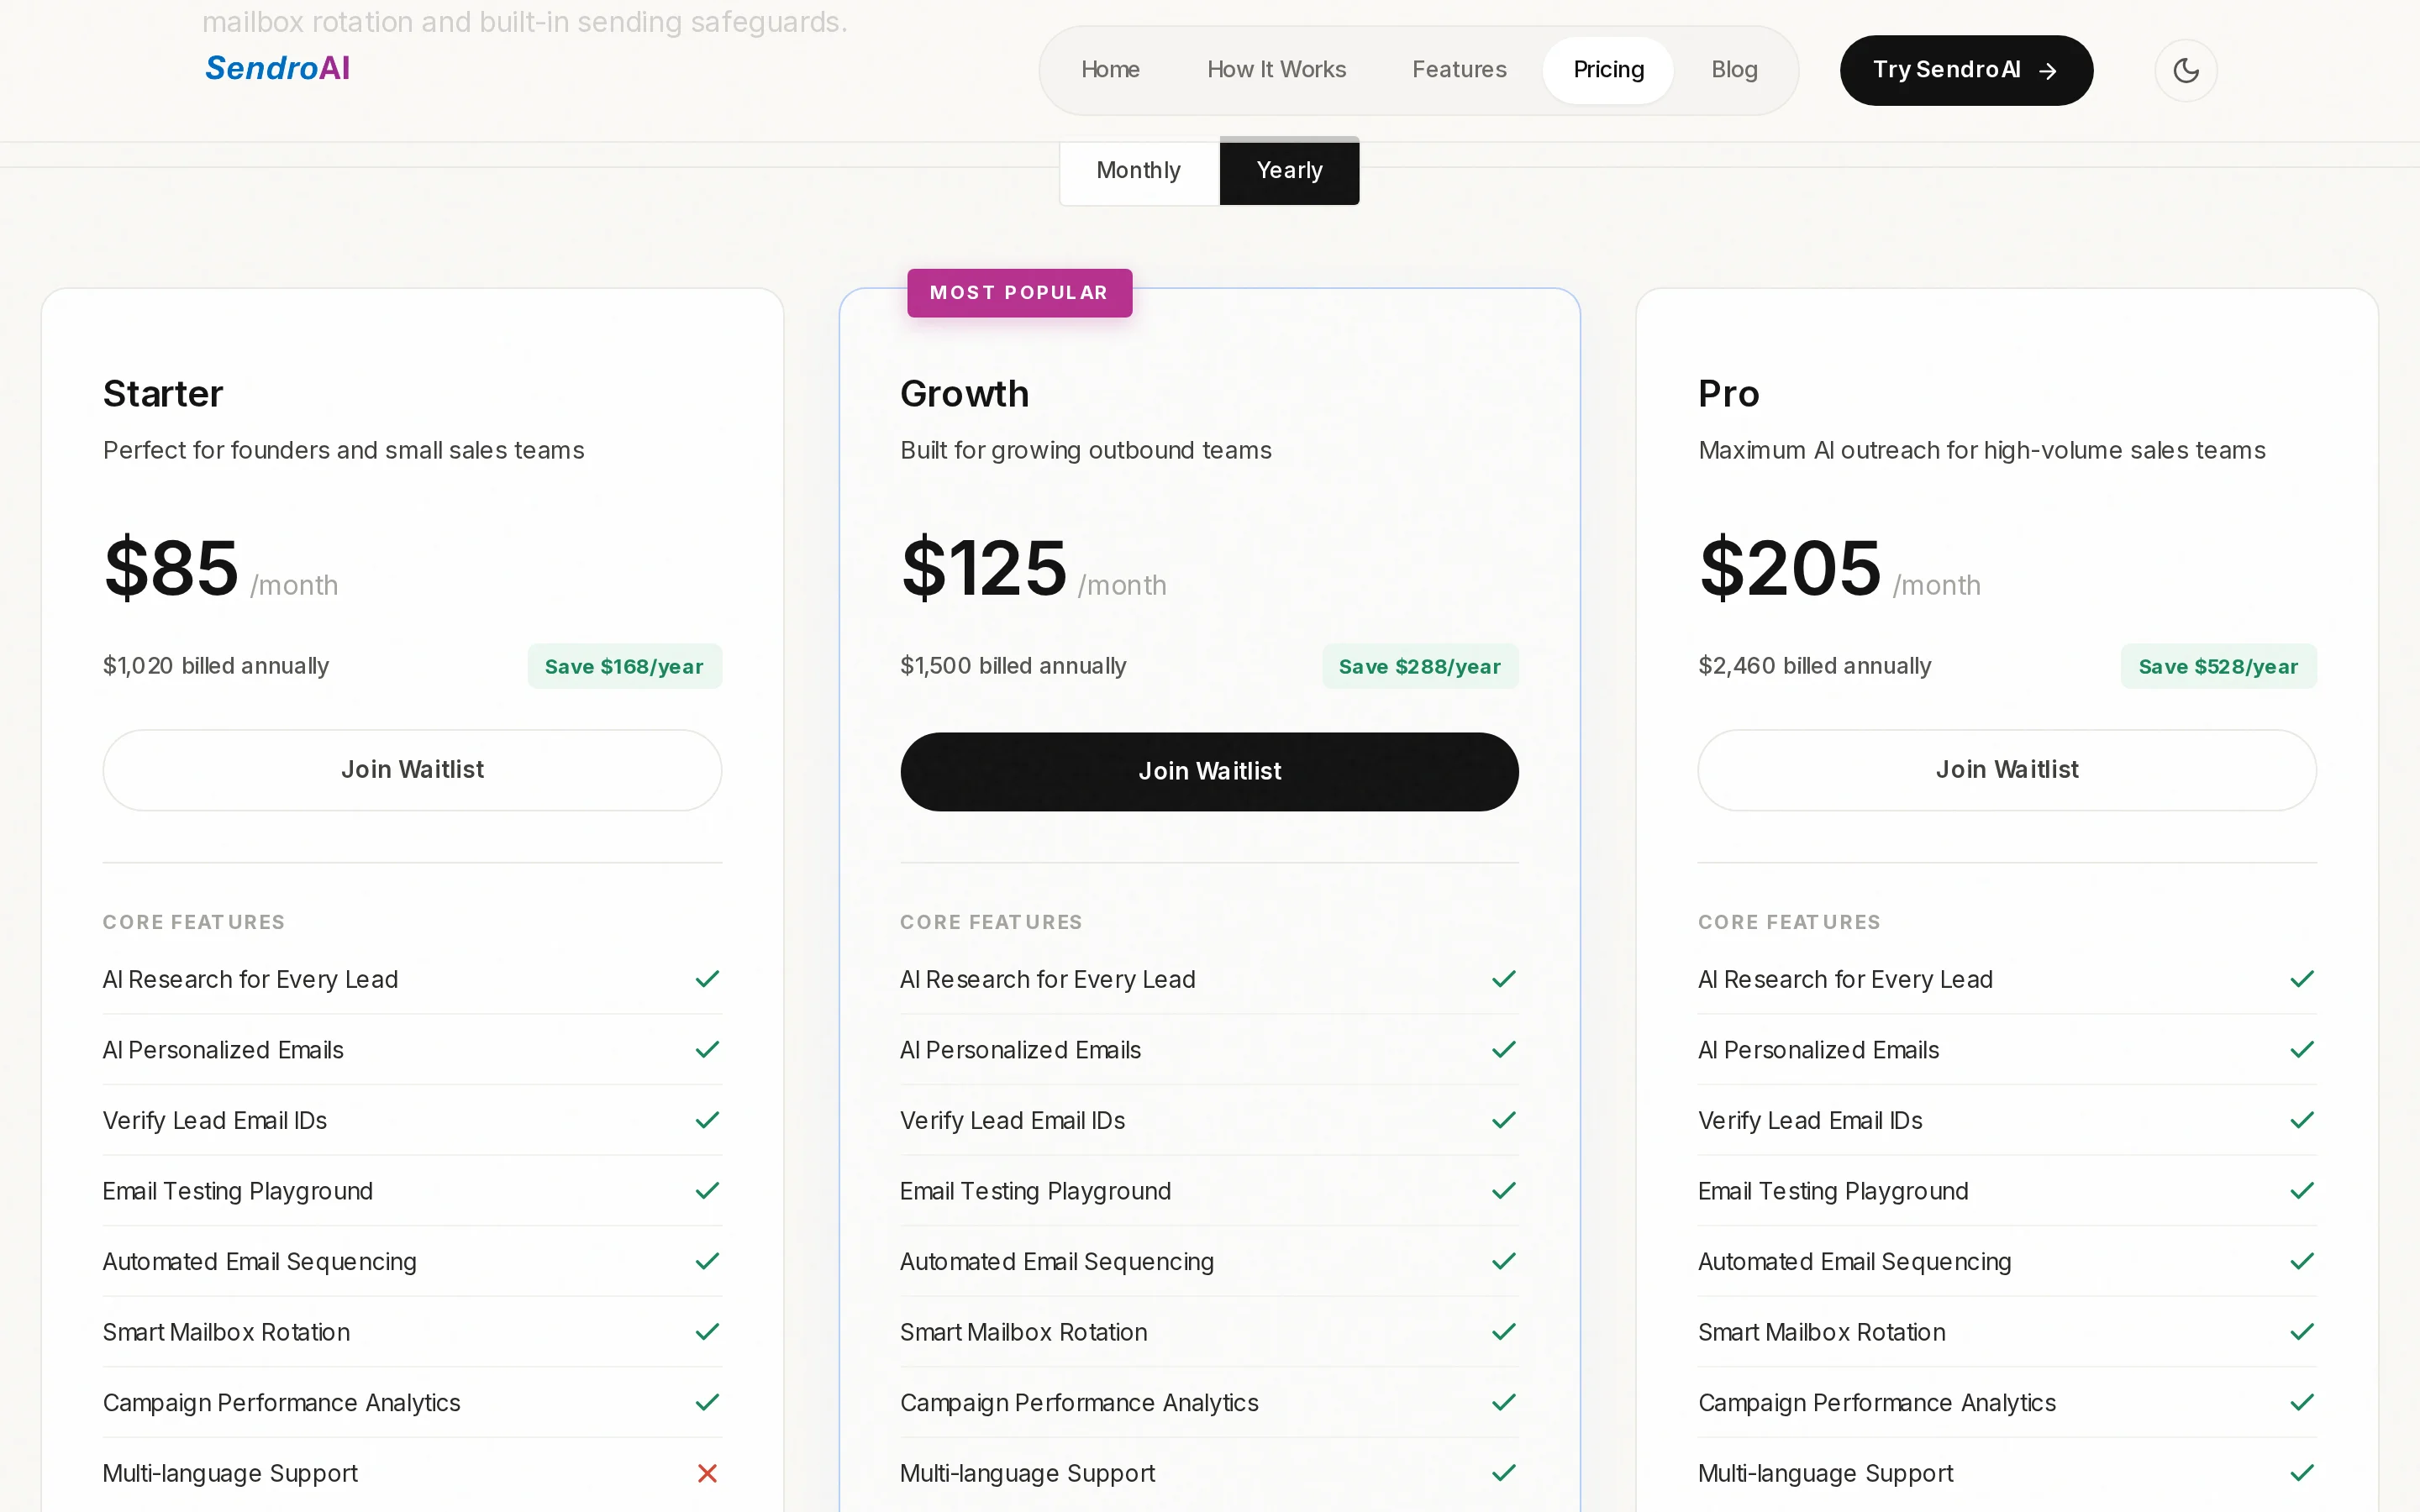
Task: Switch billing to Yearly
Action: (x=1289, y=171)
